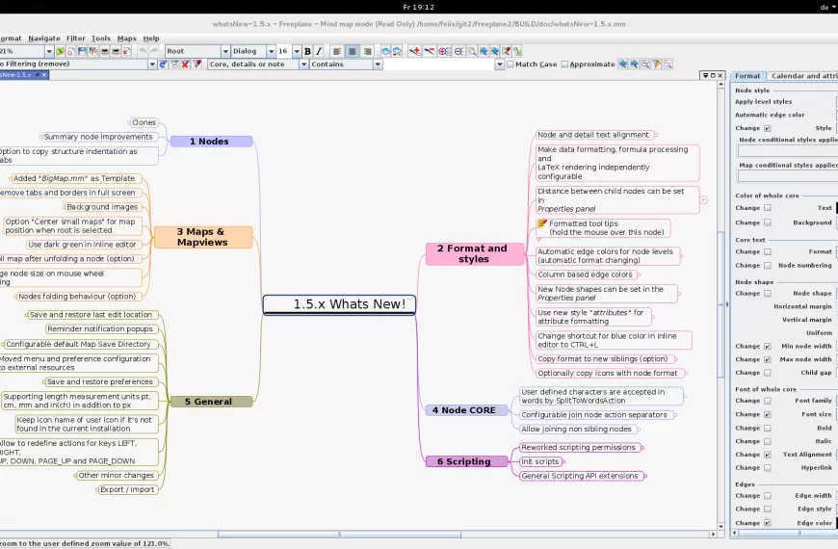Open the No Filtering dropdown

click(152, 65)
